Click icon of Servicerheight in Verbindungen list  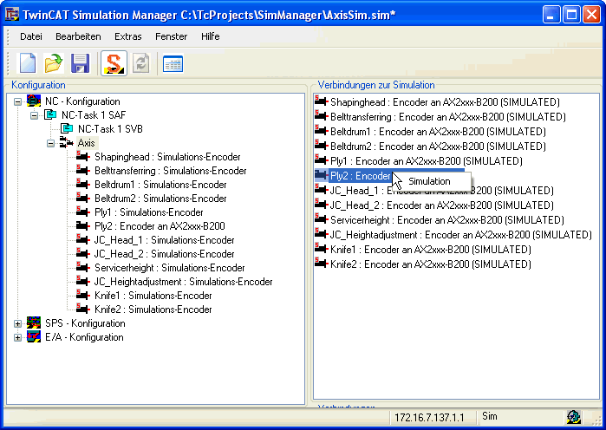click(x=321, y=219)
